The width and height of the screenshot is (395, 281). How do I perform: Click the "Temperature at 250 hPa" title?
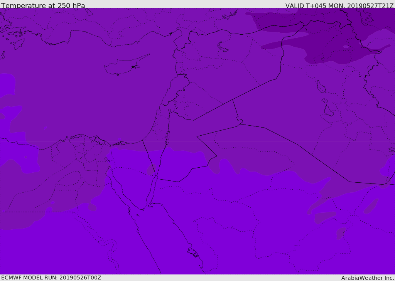tap(43, 5)
